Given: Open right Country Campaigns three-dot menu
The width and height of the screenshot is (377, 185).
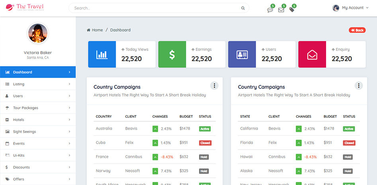Looking at the screenshot, I should 359,86.
